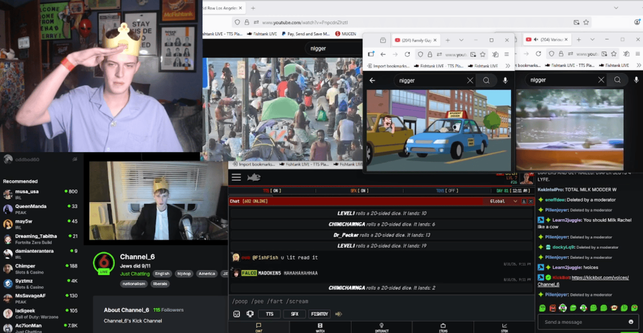Expand bookmarks overflow chevron in Family Guy window
The image size is (643, 333).
[508, 66]
